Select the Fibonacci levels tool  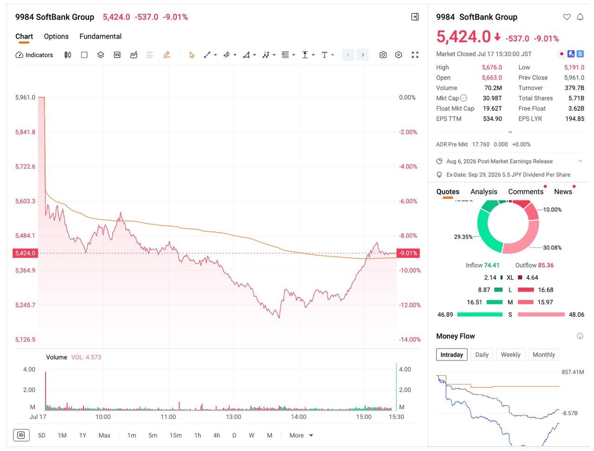pos(285,55)
